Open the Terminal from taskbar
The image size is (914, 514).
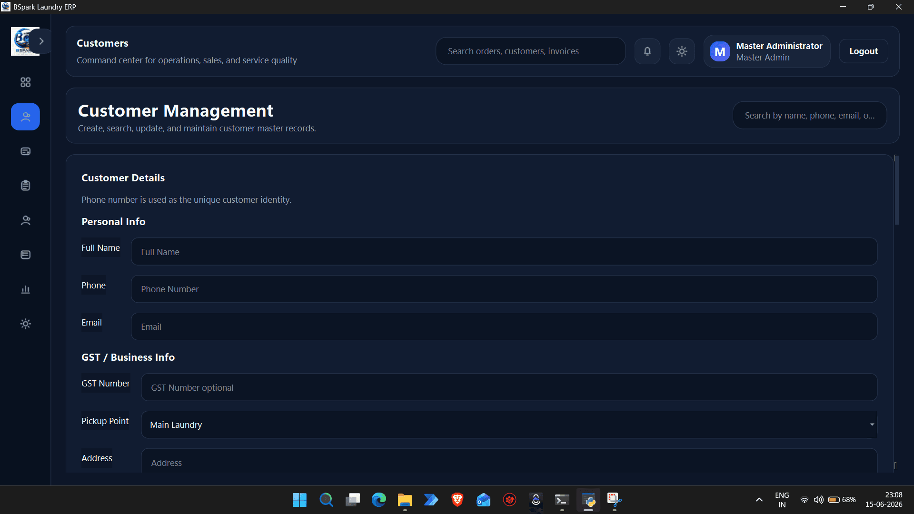[562, 500]
